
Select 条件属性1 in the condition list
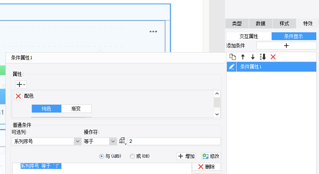tap(276, 67)
